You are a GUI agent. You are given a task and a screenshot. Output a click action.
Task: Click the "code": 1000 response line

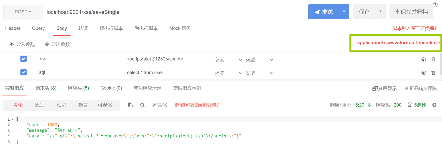tap(43, 125)
